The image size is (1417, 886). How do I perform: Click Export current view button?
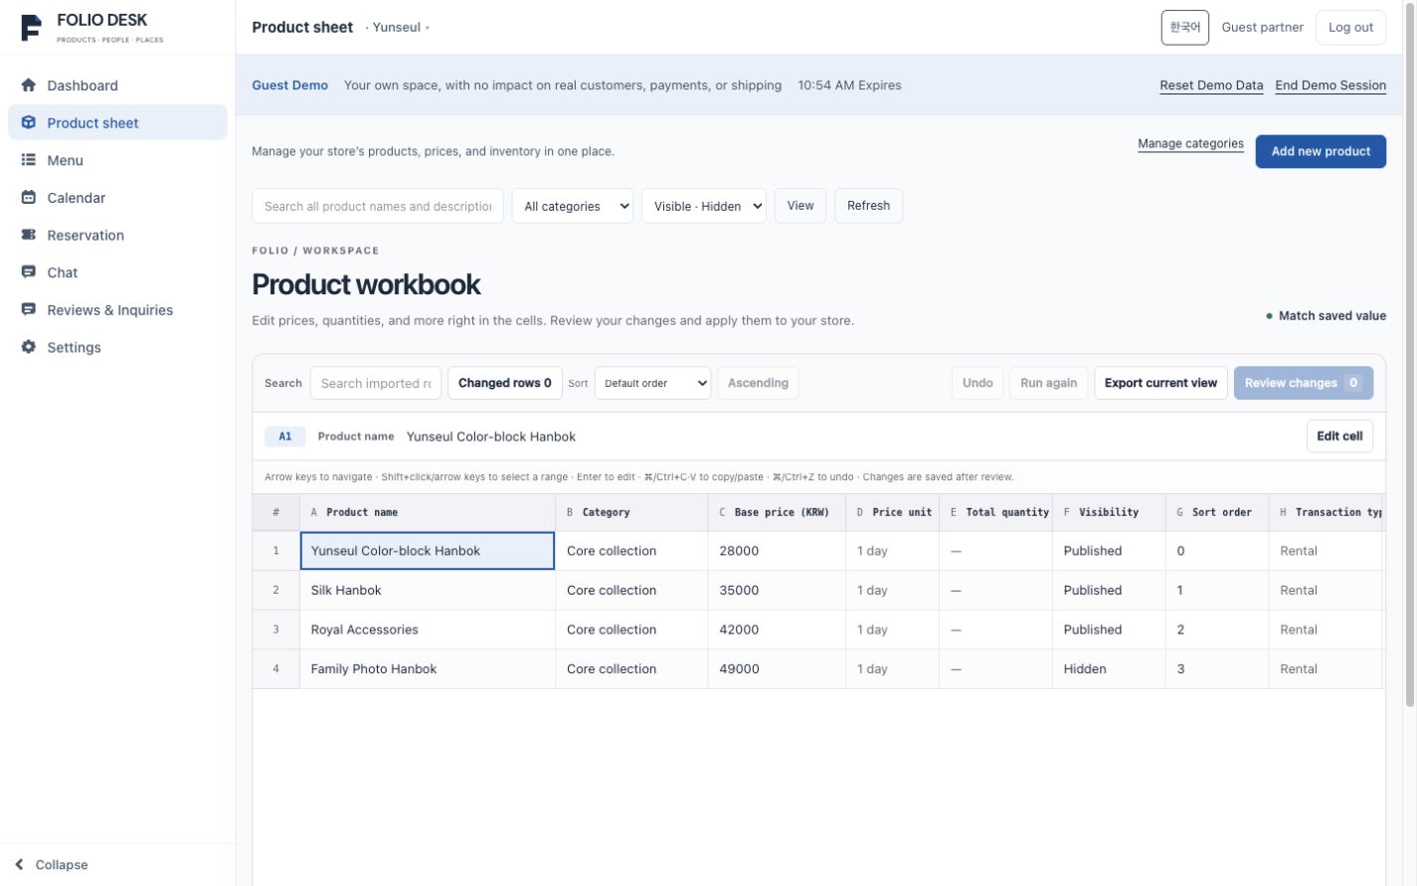(1160, 383)
